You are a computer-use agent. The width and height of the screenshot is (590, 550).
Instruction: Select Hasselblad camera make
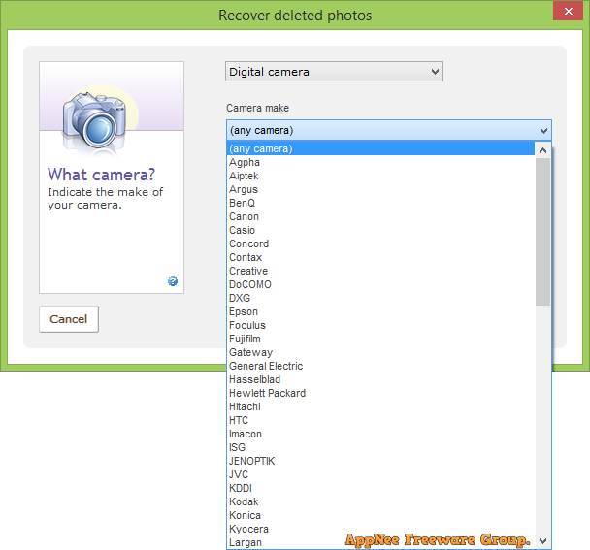(x=380, y=379)
